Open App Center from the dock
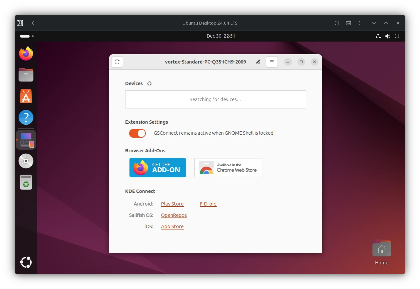This screenshot has width=420, height=289. tap(26, 96)
